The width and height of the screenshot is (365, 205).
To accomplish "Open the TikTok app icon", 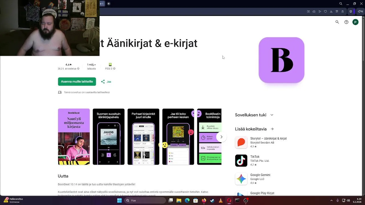I will pos(241,161).
